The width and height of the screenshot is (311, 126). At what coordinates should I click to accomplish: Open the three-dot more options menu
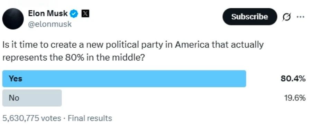click(x=300, y=17)
